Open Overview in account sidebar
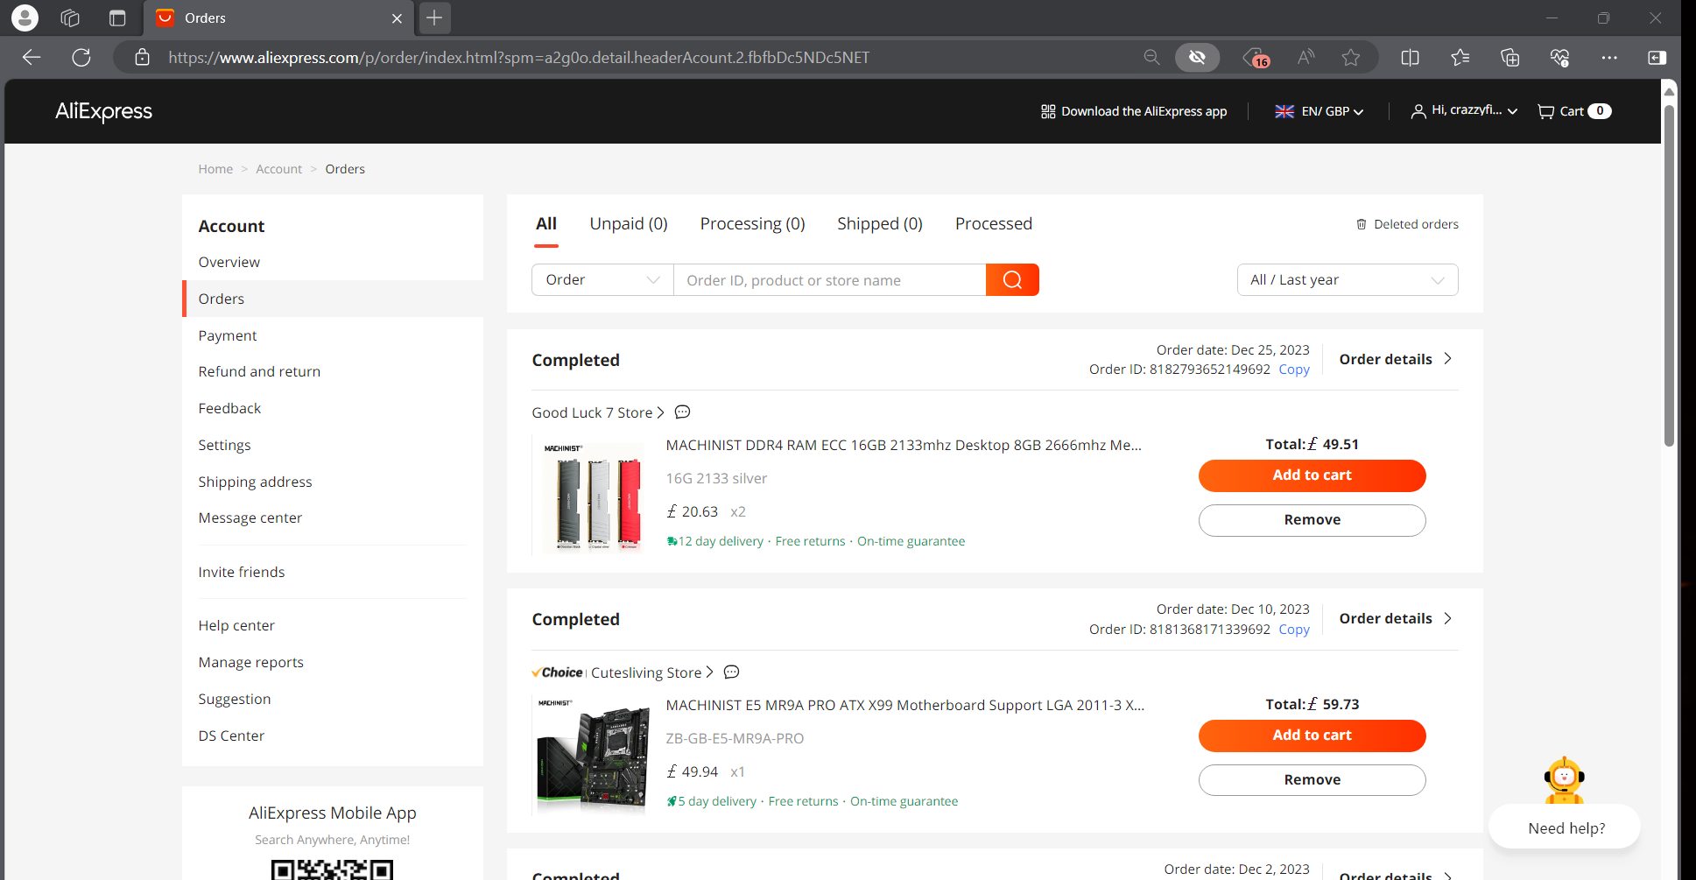 click(229, 262)
